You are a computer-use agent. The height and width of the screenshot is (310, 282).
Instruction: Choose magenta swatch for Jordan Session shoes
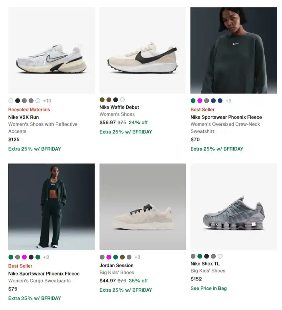109,257
